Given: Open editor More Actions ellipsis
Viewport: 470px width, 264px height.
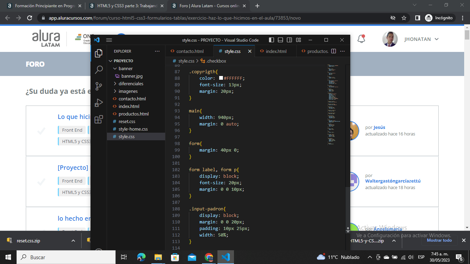Looking at the screenshot, I should point(342,51).
